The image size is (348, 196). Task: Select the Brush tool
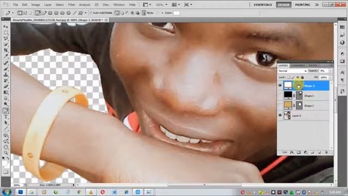pyautogui.click(x=6, y=69)
